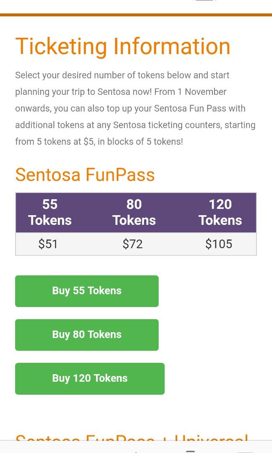Select the tokens top-up description paragraph

135,108
